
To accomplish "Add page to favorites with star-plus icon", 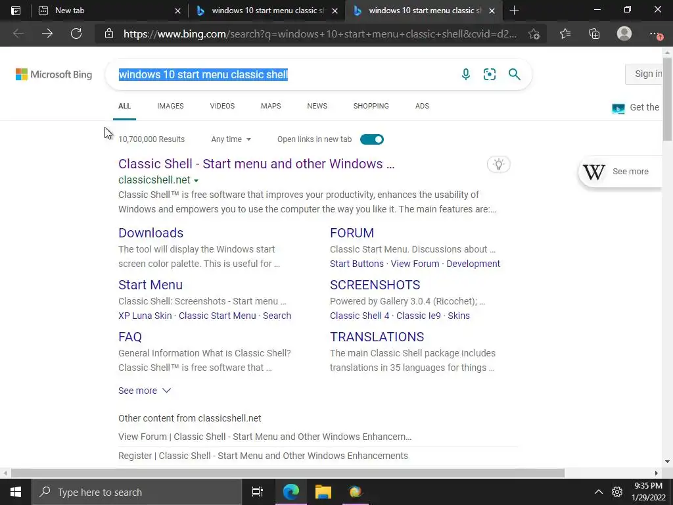I will (534, 34).
